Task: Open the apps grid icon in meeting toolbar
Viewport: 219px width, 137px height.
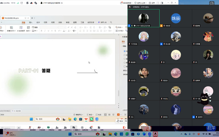Action: click(99, 127)
